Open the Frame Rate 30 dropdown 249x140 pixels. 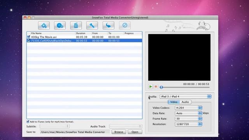point(188,119)
